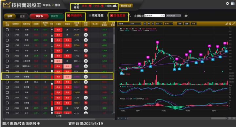Click the 日趨勢 長多 cell for stock 1618

point(58,30)
